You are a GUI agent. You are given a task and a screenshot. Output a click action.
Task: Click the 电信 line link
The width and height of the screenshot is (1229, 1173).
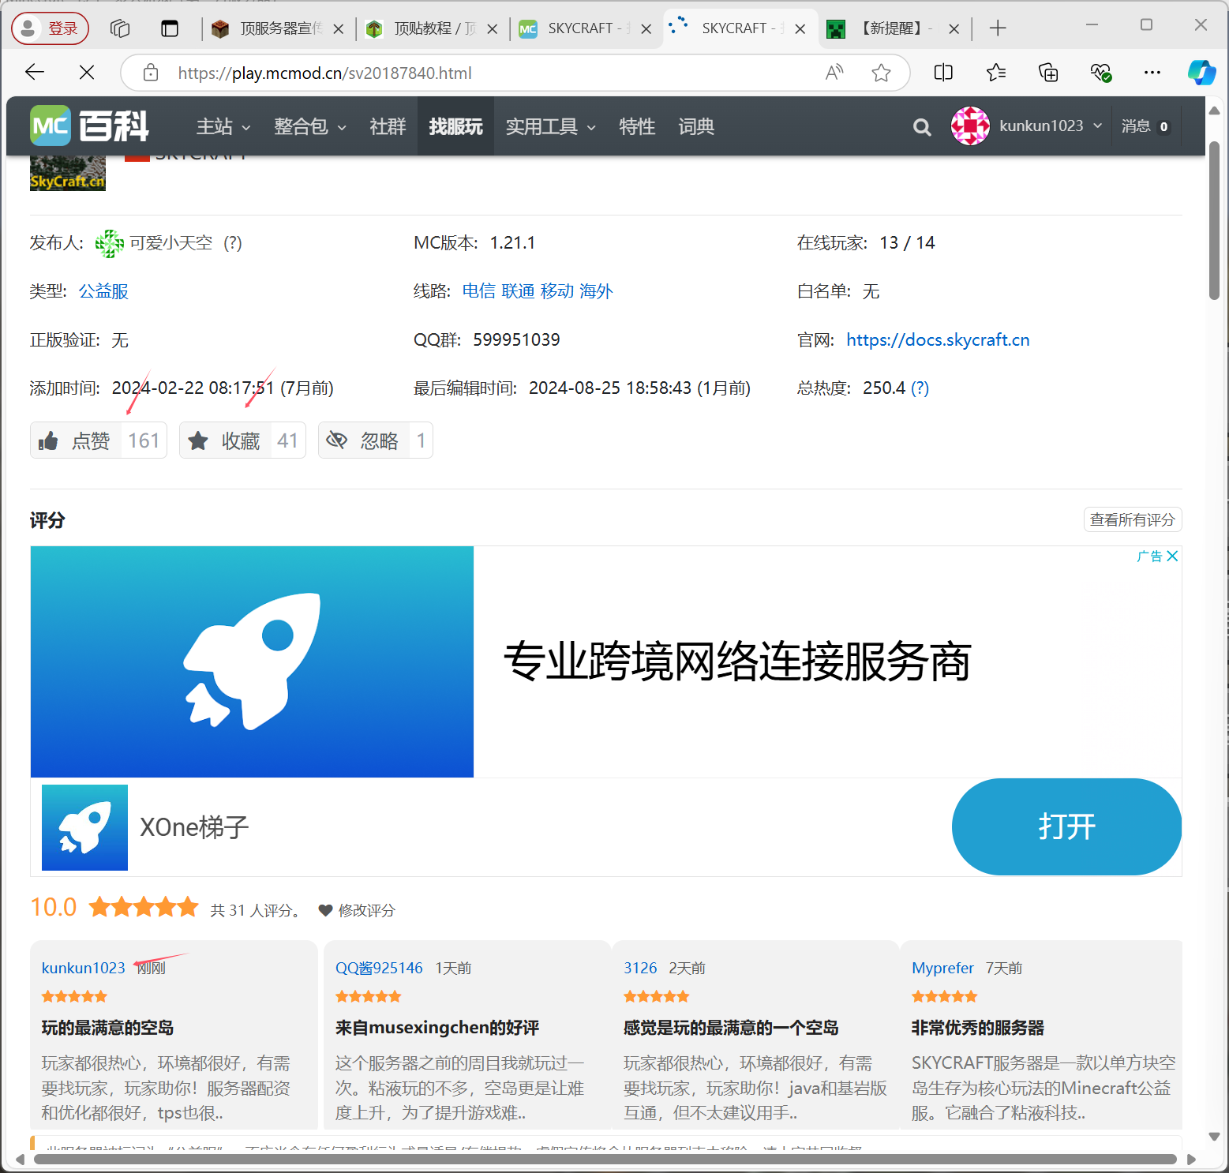click(x=479, y=291)
